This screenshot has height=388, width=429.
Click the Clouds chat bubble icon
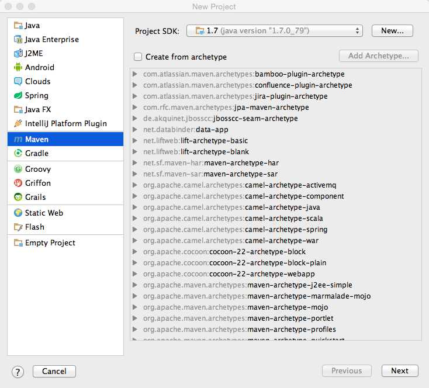(x=18, y=81)
